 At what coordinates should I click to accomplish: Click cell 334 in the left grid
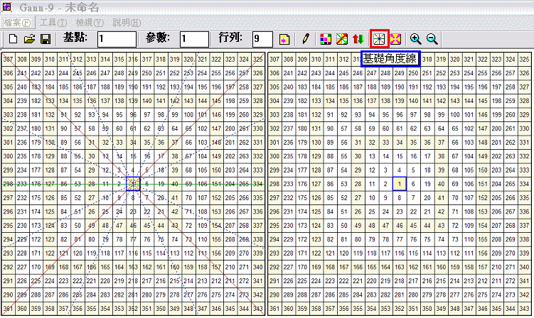(258, 184)
